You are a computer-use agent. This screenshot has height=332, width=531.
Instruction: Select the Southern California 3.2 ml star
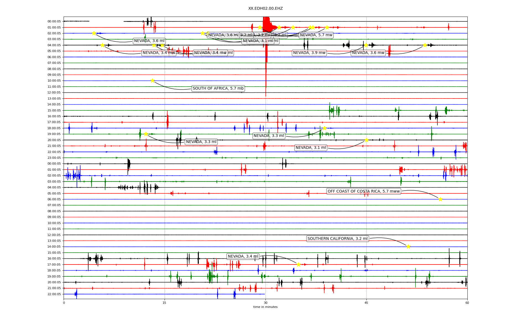pos(408,247)
